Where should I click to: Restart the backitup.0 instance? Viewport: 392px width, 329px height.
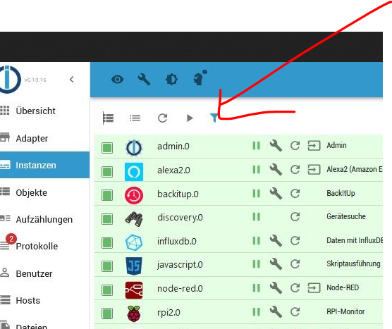tap(295, 193)
